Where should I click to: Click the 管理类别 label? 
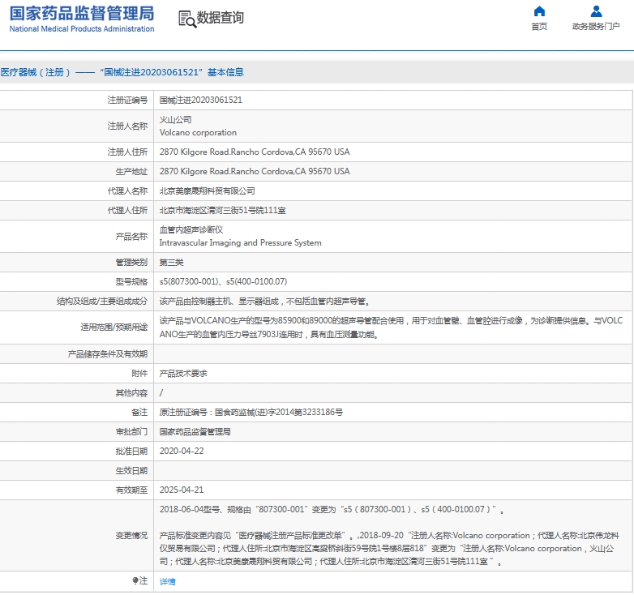pos(131,263)
